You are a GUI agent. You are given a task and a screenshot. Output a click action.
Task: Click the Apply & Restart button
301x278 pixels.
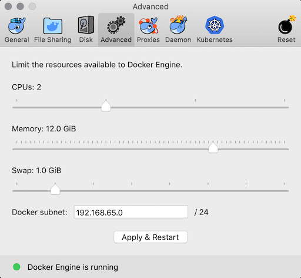(150, 237)
